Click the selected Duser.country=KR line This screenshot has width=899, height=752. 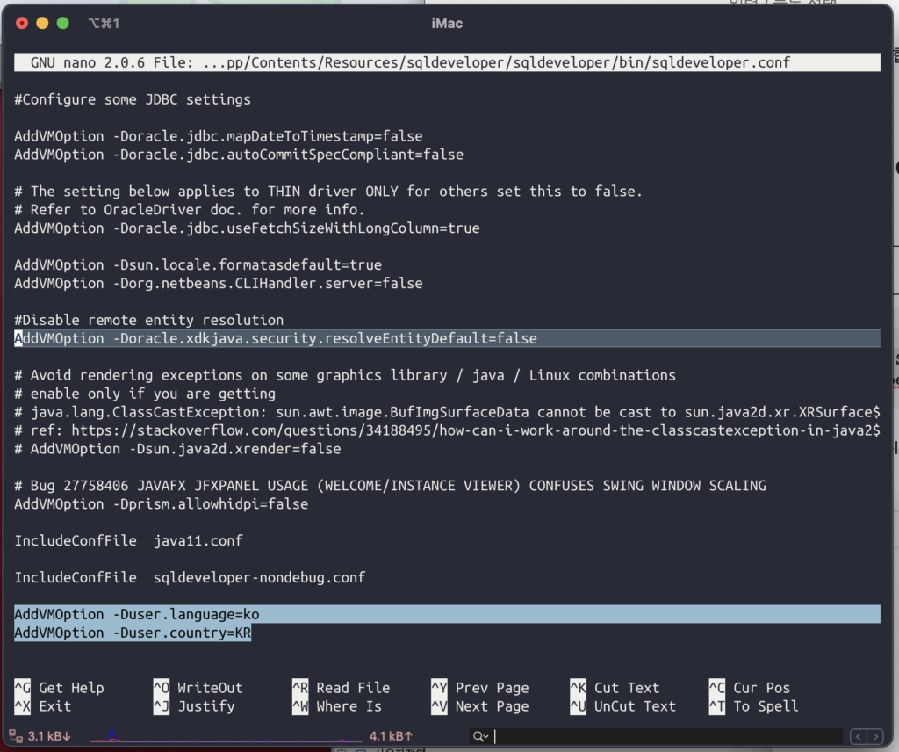(x=133, y=633)
